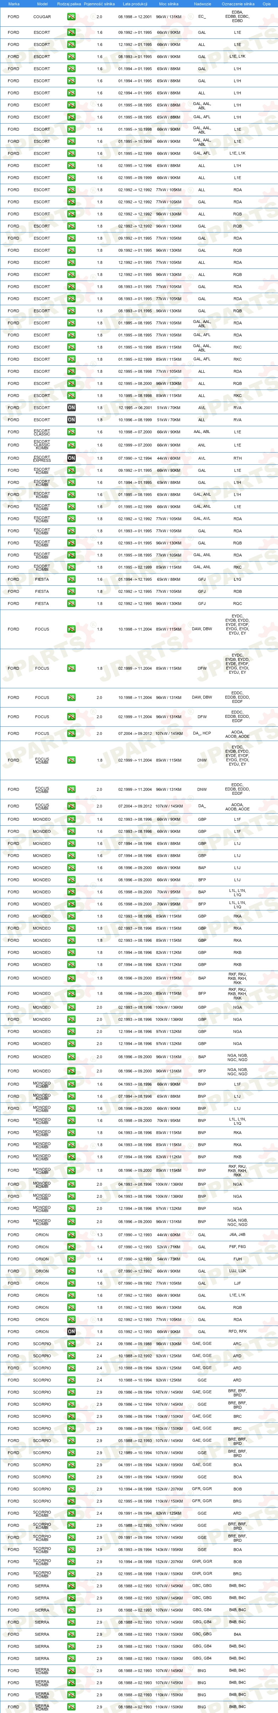
Task: Click the Moc silnika column header
Action: [x=169, y=3]
